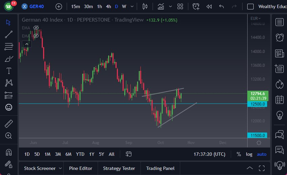
Task: Toggle auto scale mode
Action: pos(261,154)
